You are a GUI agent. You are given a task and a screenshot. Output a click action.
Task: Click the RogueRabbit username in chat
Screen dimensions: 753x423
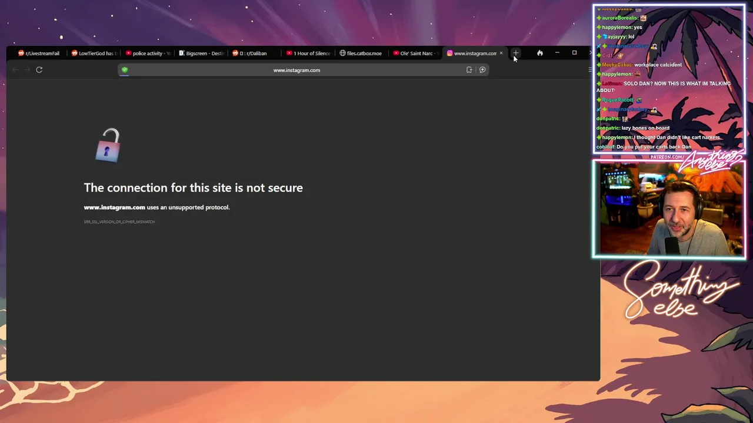pyautogui.click(x=617, y=100)
